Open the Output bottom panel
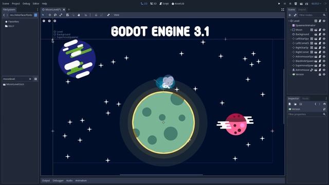This screenshot has width=329, height=185. pyautogui.click(x=46, y=180)
